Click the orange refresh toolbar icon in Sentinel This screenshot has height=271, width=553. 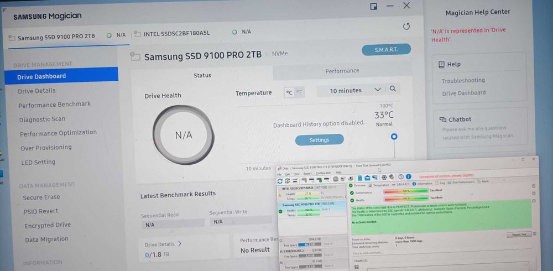click(x=288, y=181)
